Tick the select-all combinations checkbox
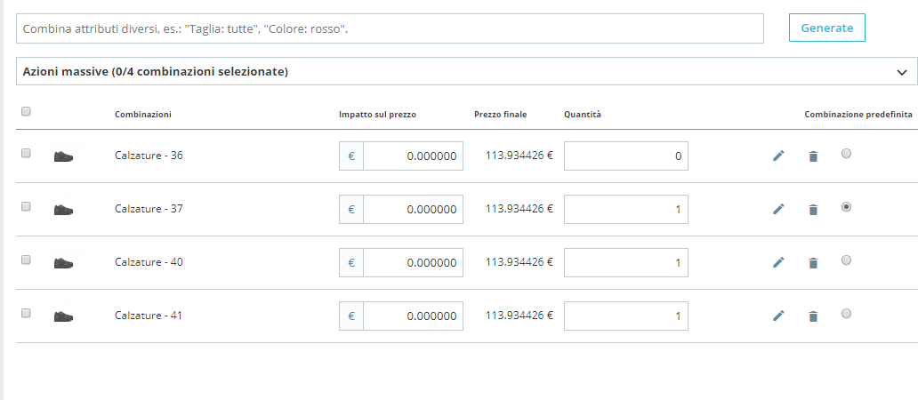The image size is (918, 400). (x=26, y=111)
